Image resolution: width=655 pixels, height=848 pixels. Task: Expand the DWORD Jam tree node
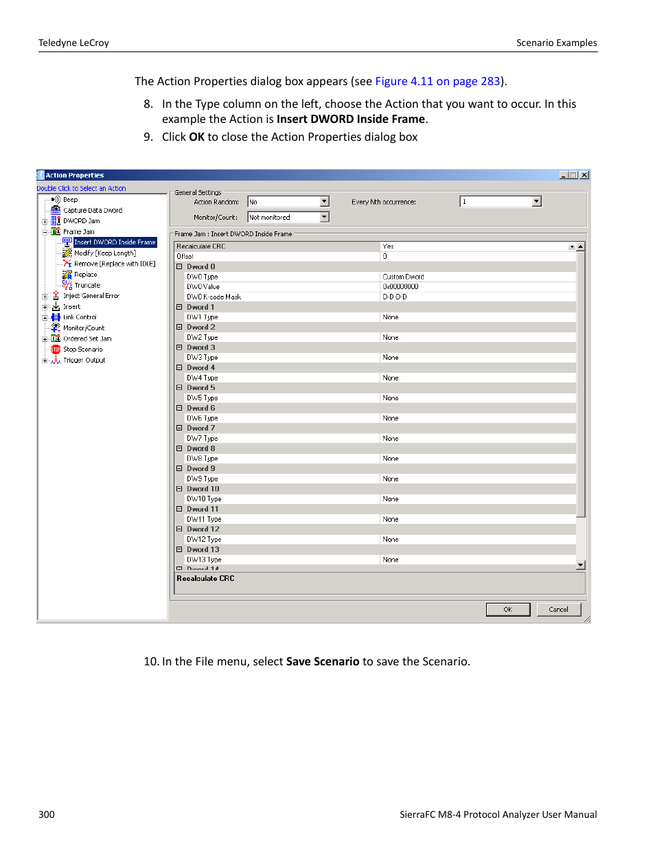click(x=45, y=222)
